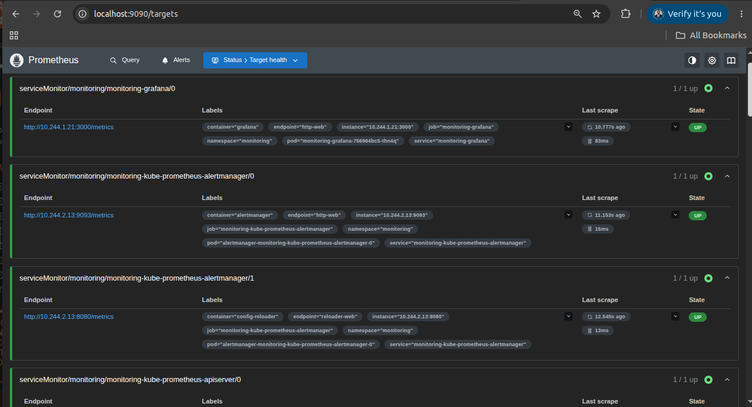Click the site information icon in address bar
This screenshot has width=752, height=407.
83,14
